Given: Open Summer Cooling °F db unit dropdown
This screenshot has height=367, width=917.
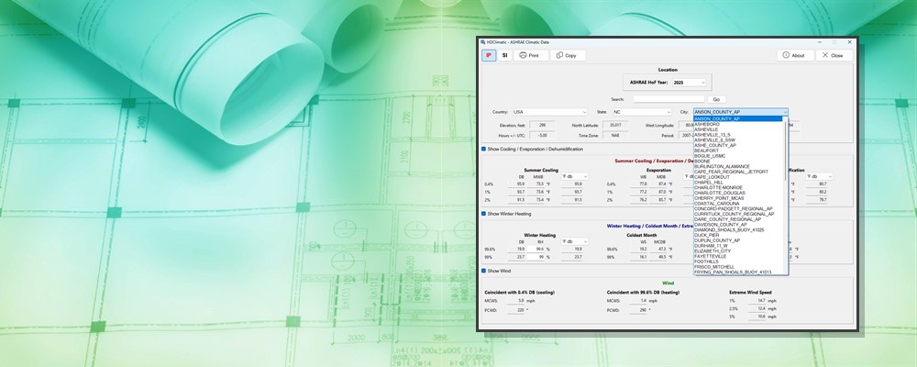Looking at the screenshot, I should pos(574,176).
